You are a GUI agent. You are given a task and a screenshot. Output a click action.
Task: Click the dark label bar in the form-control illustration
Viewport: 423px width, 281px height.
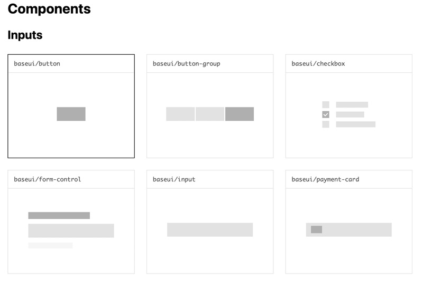[x=59, y=216]
